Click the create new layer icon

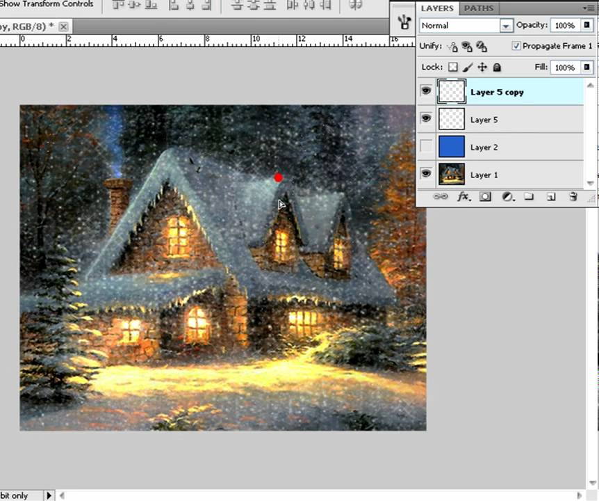coord(551,197)
